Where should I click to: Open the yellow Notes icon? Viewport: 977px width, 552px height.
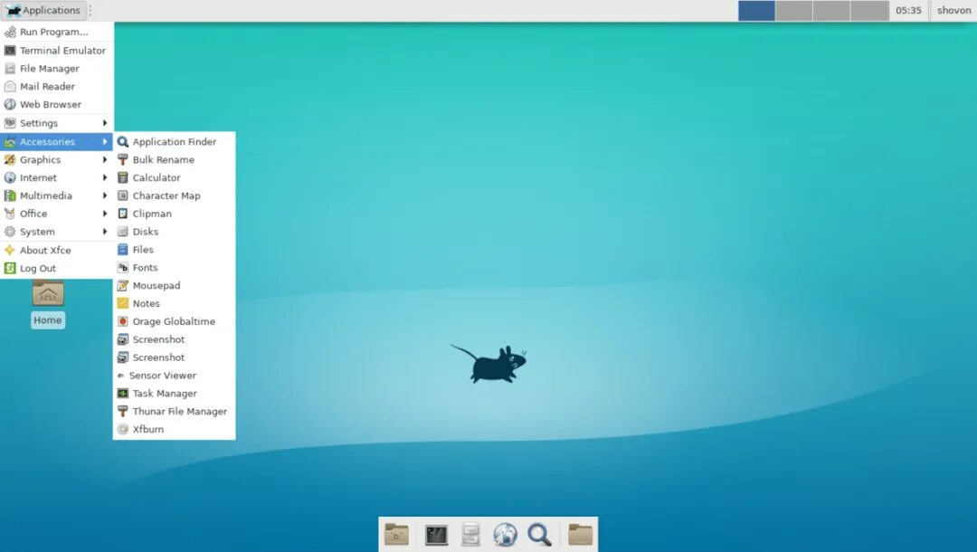[x=123, y=303]
